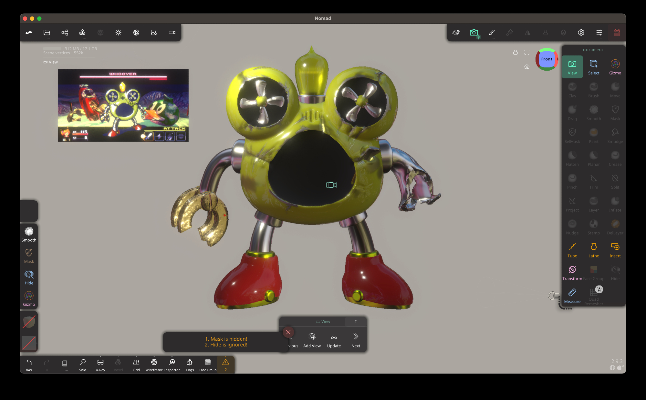646x400 pixels.
Task: Open the Logs bug icon
Action: click(x=190, y=365)
